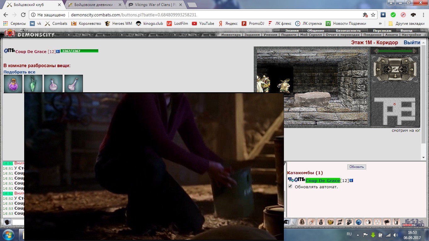Click the Выйти exit link
The width and height of the screenshot is (429, 241).
click(x=412, y=42)
